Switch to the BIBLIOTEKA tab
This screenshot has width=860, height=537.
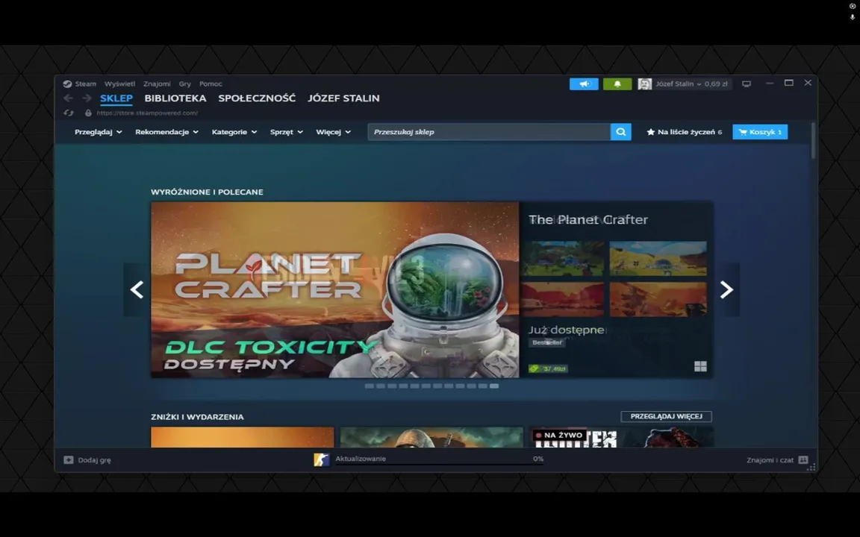coord(175,98)
